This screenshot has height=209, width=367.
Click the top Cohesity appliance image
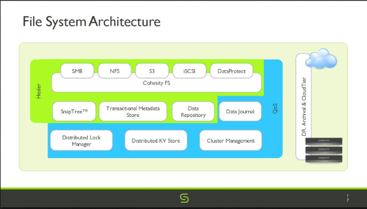324,141
